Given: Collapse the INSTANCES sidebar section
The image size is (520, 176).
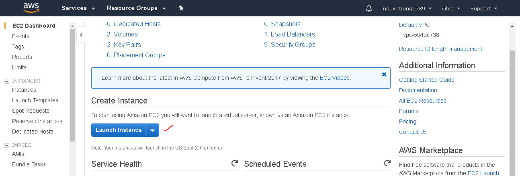Looking at the screenshot, I should (x=6, y=81).
